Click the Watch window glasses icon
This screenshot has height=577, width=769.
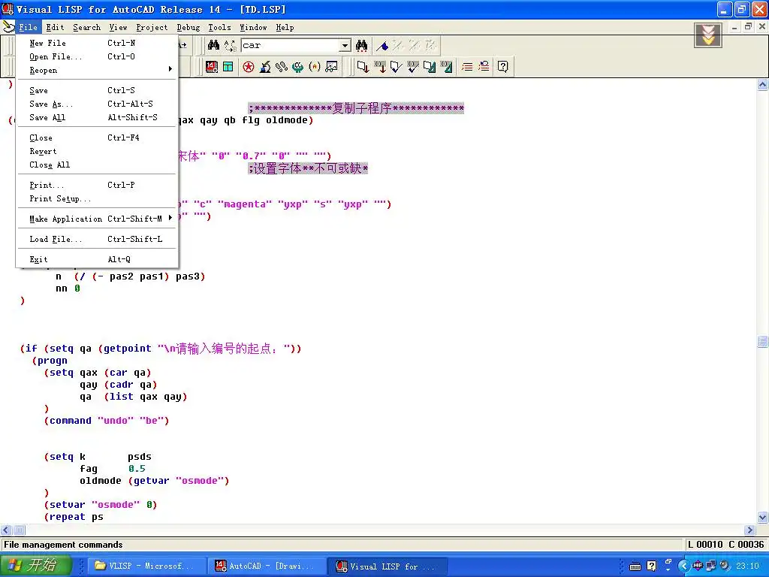tap(331, 67)
